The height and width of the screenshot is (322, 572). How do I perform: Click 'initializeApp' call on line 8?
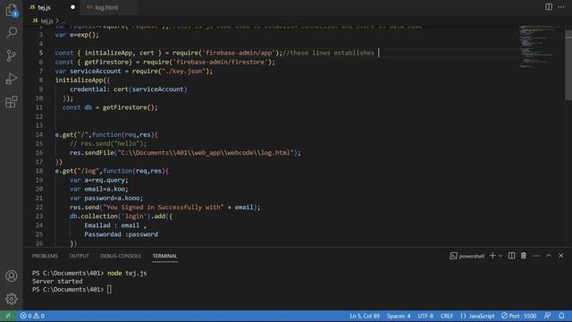click(x=80, y=80)
